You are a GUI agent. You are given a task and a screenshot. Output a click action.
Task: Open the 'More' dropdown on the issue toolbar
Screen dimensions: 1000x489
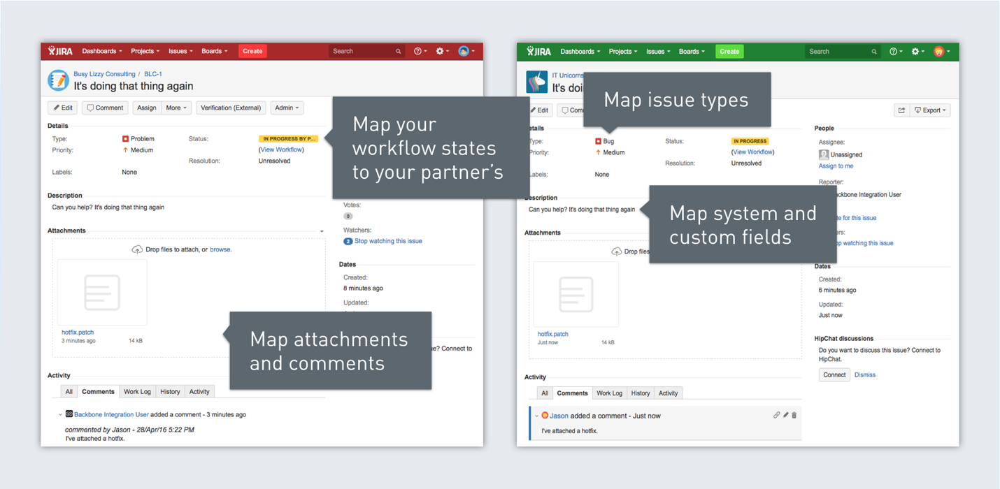click(176, 108)
